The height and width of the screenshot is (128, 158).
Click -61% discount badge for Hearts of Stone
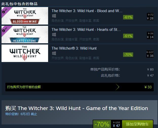click(x=128, y=36)
